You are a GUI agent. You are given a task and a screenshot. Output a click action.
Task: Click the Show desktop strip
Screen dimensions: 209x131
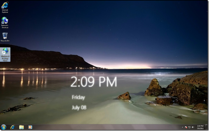(x=206, y=127)
